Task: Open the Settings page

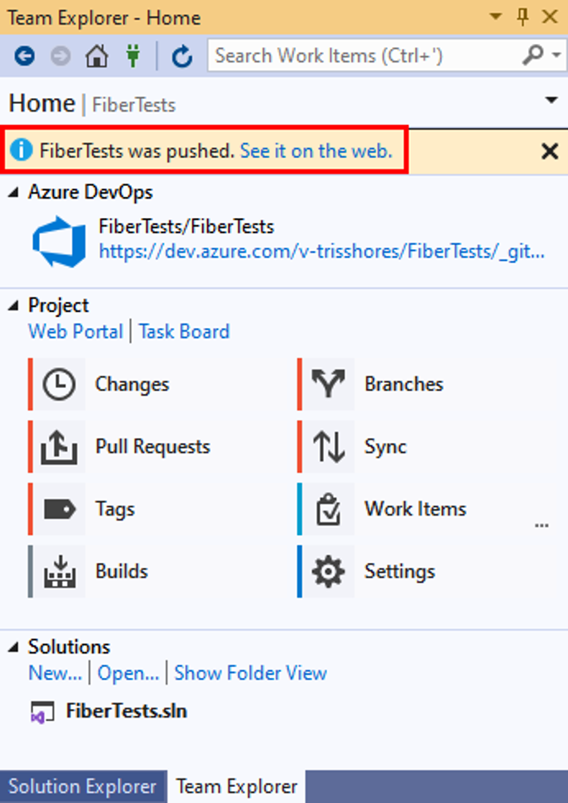Action: (x=399, y=572)
